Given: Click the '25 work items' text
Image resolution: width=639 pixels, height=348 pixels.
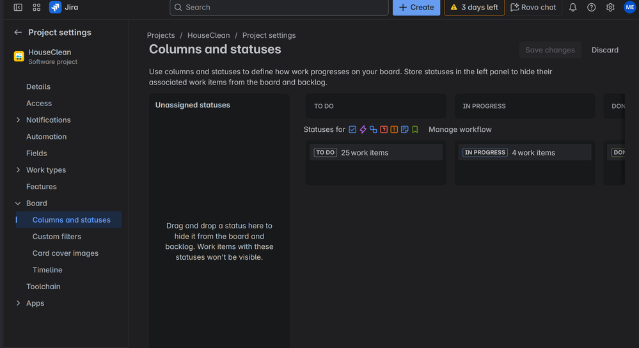Looking at the screenshot, I should [365, 153].
